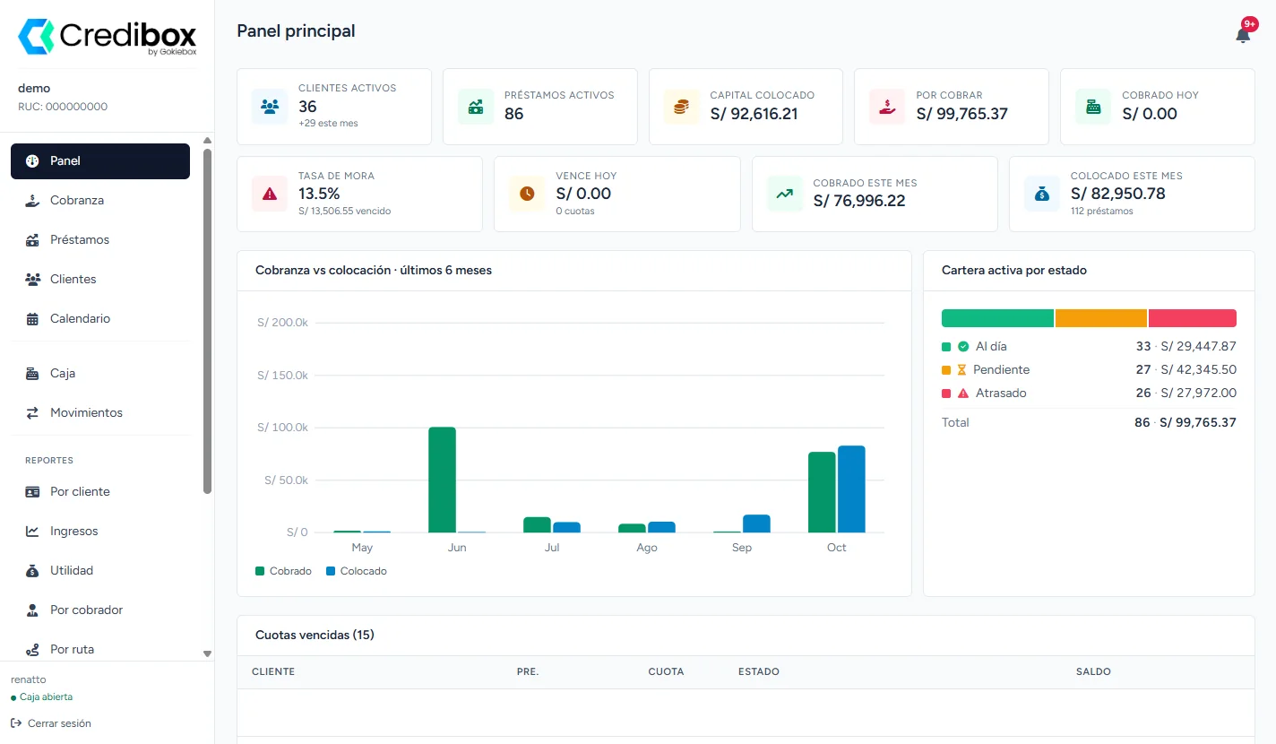
Task: Click the Calendario sidebar icon
Action: click(x=32, y=318)
